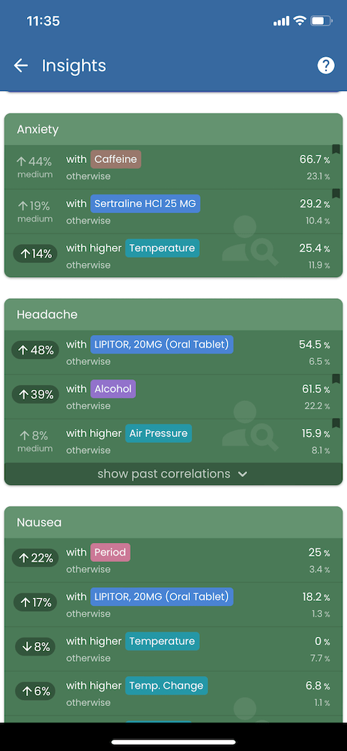
Task: Tap the Headache card header
Action: [x=173, y=315]
